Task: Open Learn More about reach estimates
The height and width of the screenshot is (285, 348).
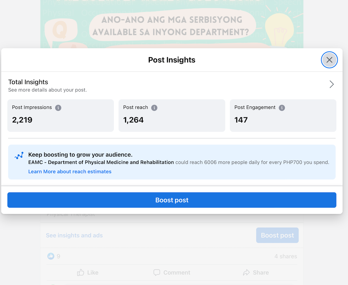Action: coord(70,171)
